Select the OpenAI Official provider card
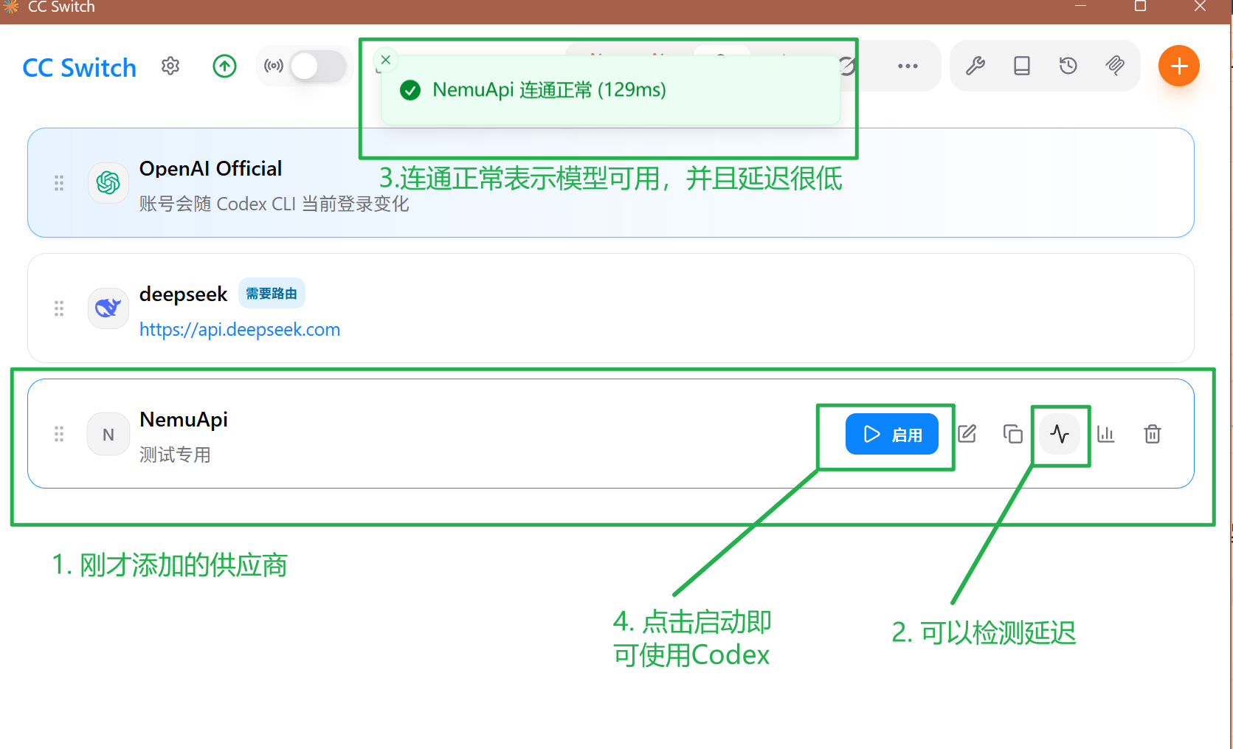This screenshot has height=749, width=1233. coord(610,183)
